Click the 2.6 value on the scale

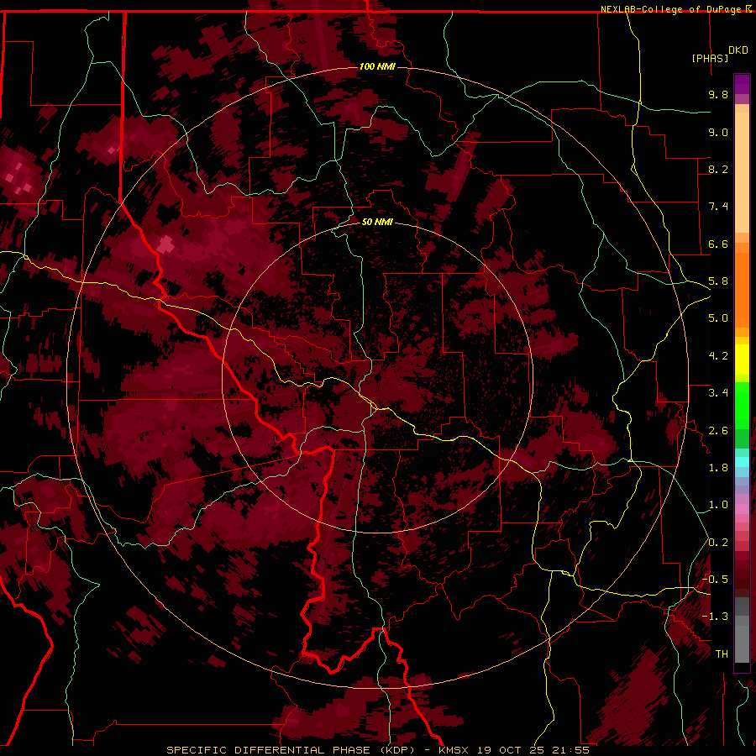[718, 431]
